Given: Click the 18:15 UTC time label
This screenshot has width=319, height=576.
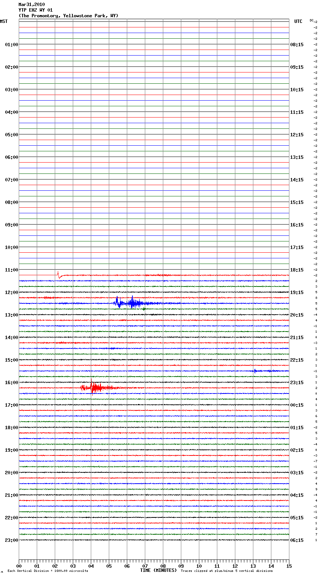Looking at the screenshot, I should pyautogui.click(x=297, y=270).
